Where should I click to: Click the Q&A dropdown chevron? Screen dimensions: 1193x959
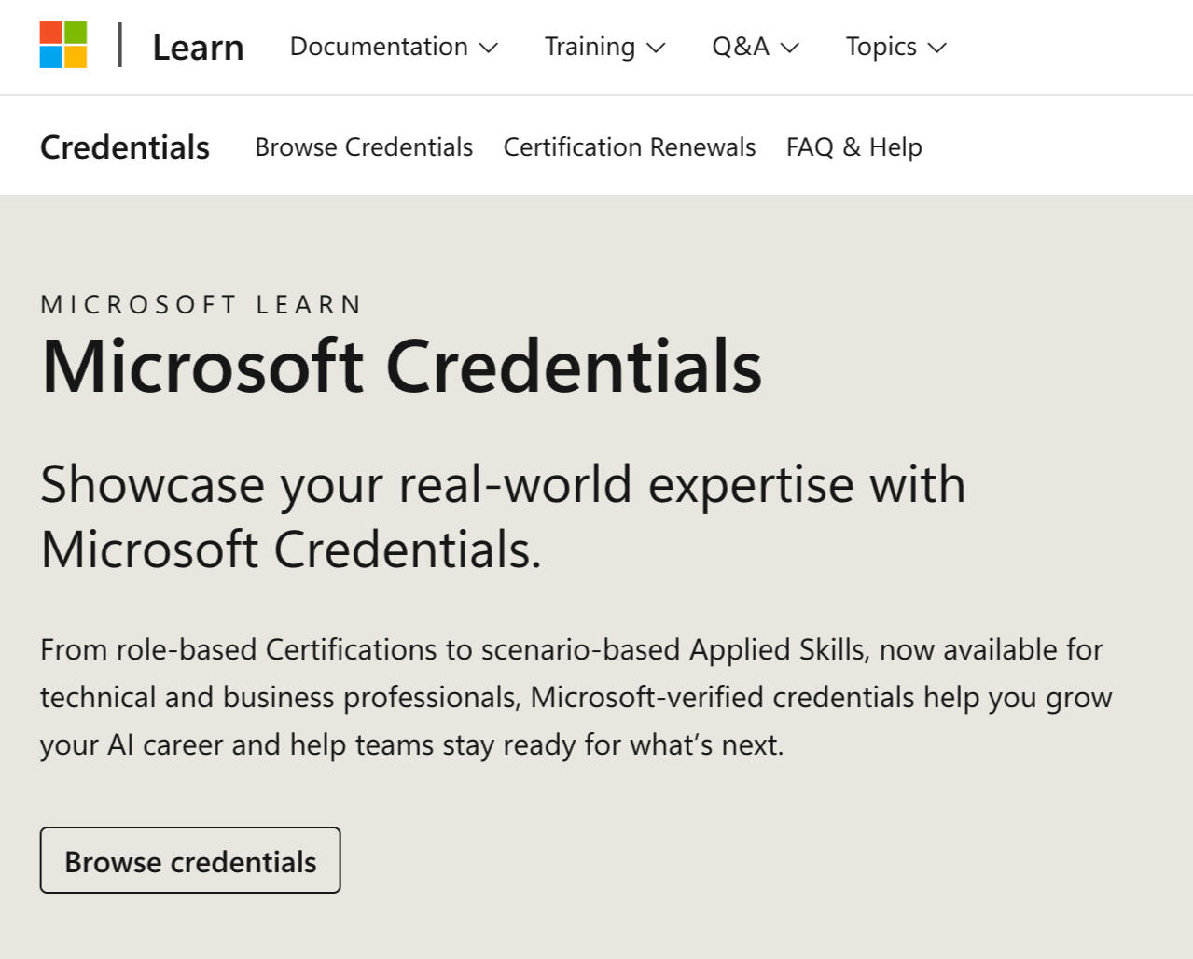click(x=789, y=48)
